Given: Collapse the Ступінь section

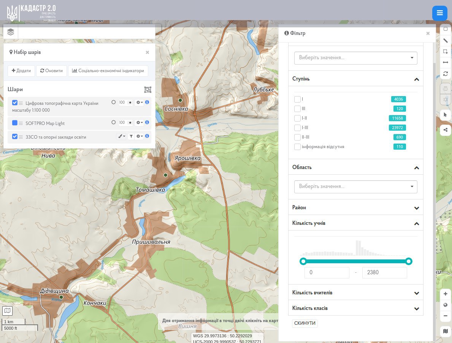Looking at the screenshot, I should coord(417,79).
